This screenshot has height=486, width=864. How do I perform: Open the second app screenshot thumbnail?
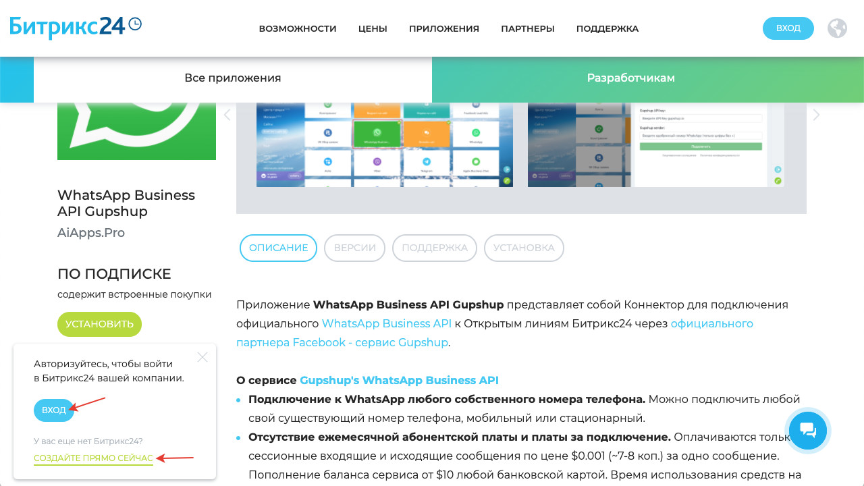pyautogui.click(x=656, y=144)
